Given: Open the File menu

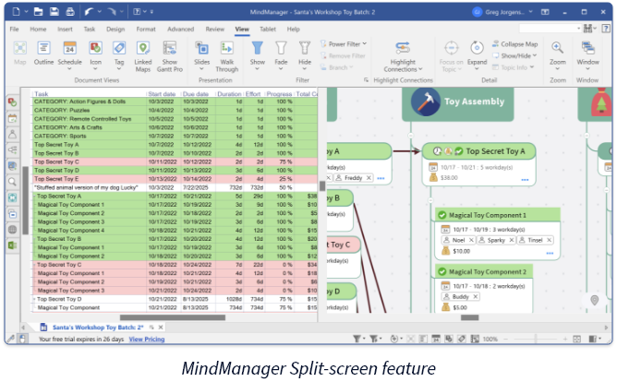Looking at the screenshot, I should click(14, 30).
